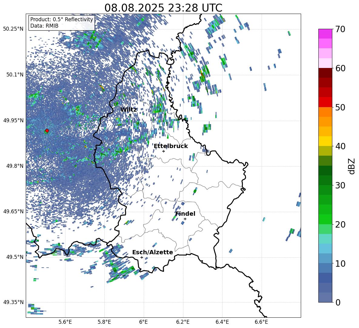
Task: Click the 6.2°E longitude tick label
Action: 183,322
